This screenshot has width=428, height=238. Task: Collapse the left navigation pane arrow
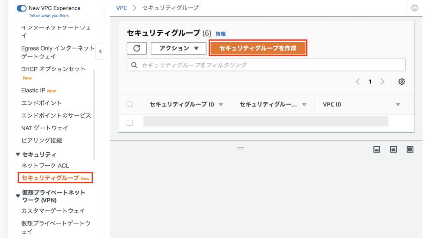click(100, 52)
